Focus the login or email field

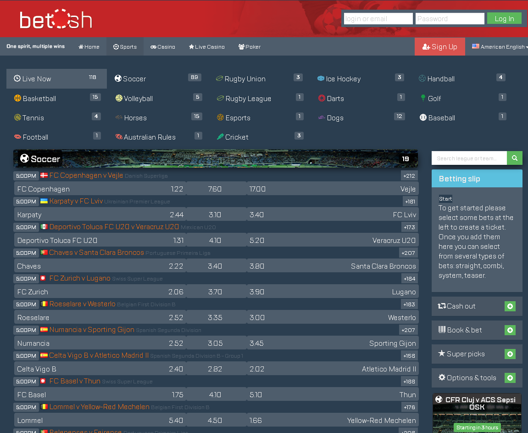coord(378,19)
